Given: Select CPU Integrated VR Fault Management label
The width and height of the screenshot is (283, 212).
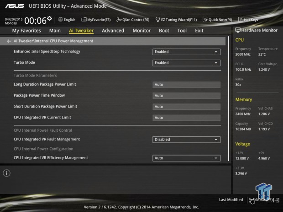Looking at the screenshot, I should pos(47,139).
